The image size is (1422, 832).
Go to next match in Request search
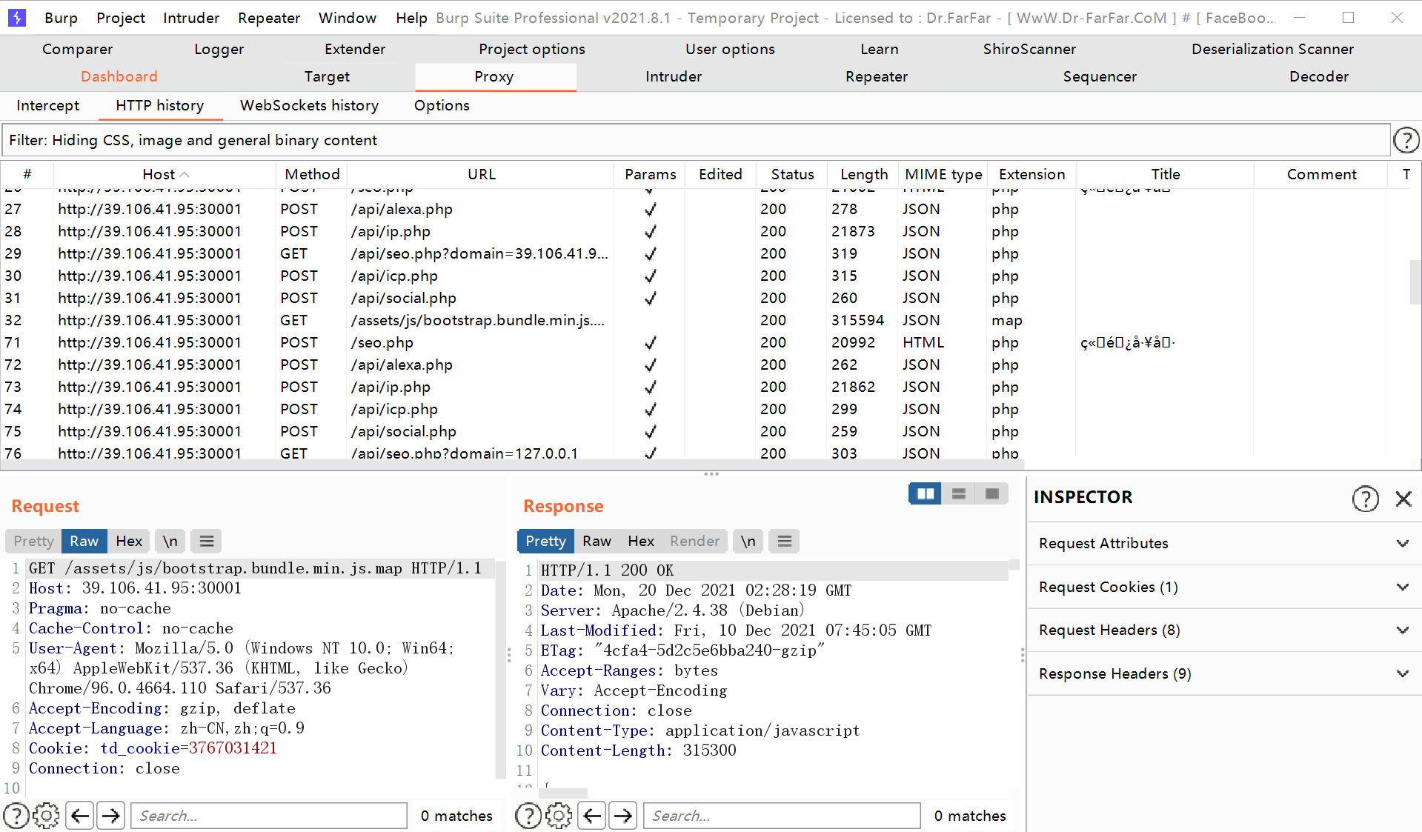tap(111, 816)
